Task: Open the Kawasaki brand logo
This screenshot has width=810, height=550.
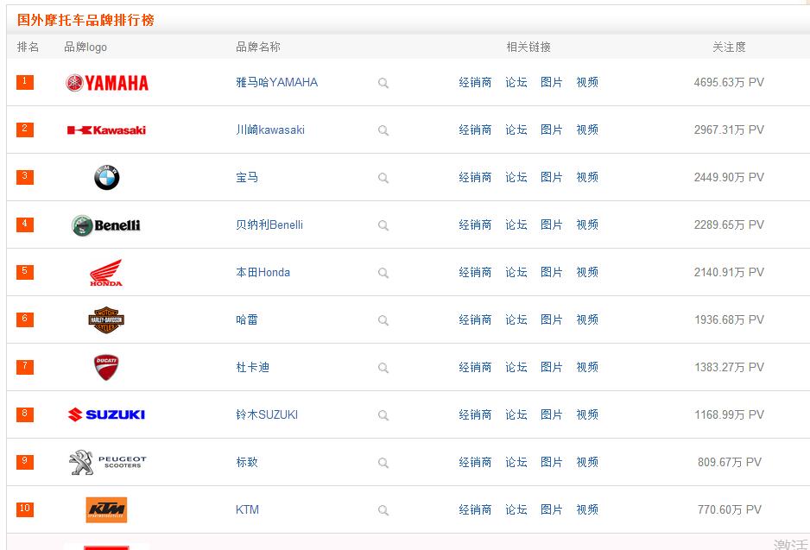Action: click(106, 130)
